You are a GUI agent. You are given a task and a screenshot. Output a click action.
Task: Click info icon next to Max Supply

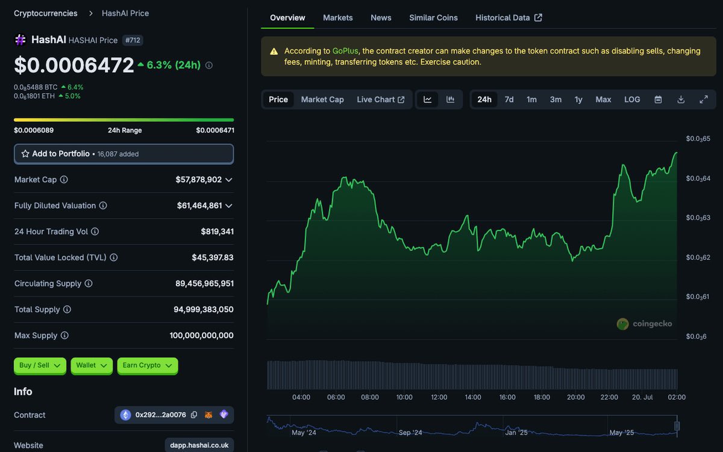(64, 335)
